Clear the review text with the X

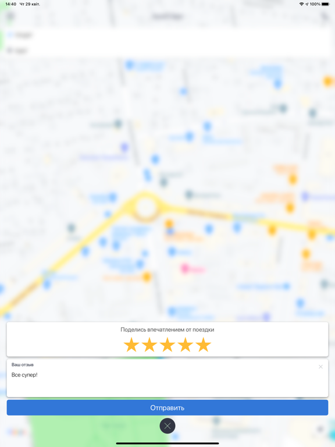tap(320, 367)
